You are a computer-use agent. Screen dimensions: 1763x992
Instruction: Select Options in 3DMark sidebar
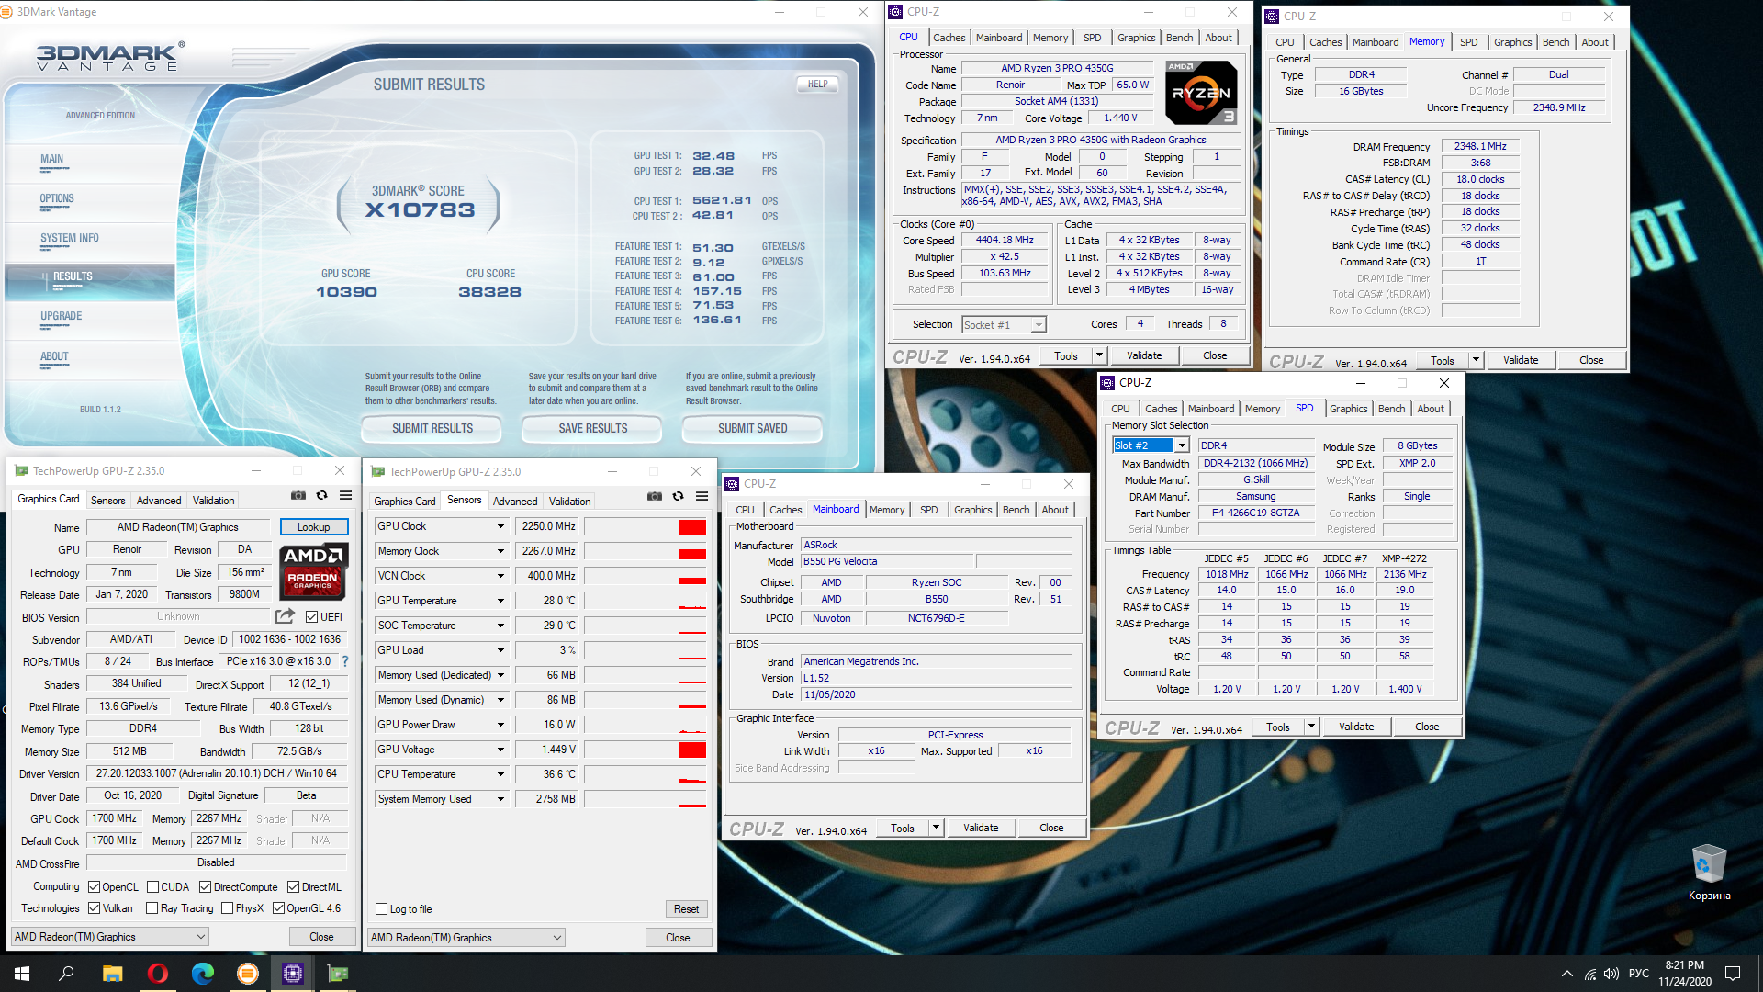coord(57,198)
